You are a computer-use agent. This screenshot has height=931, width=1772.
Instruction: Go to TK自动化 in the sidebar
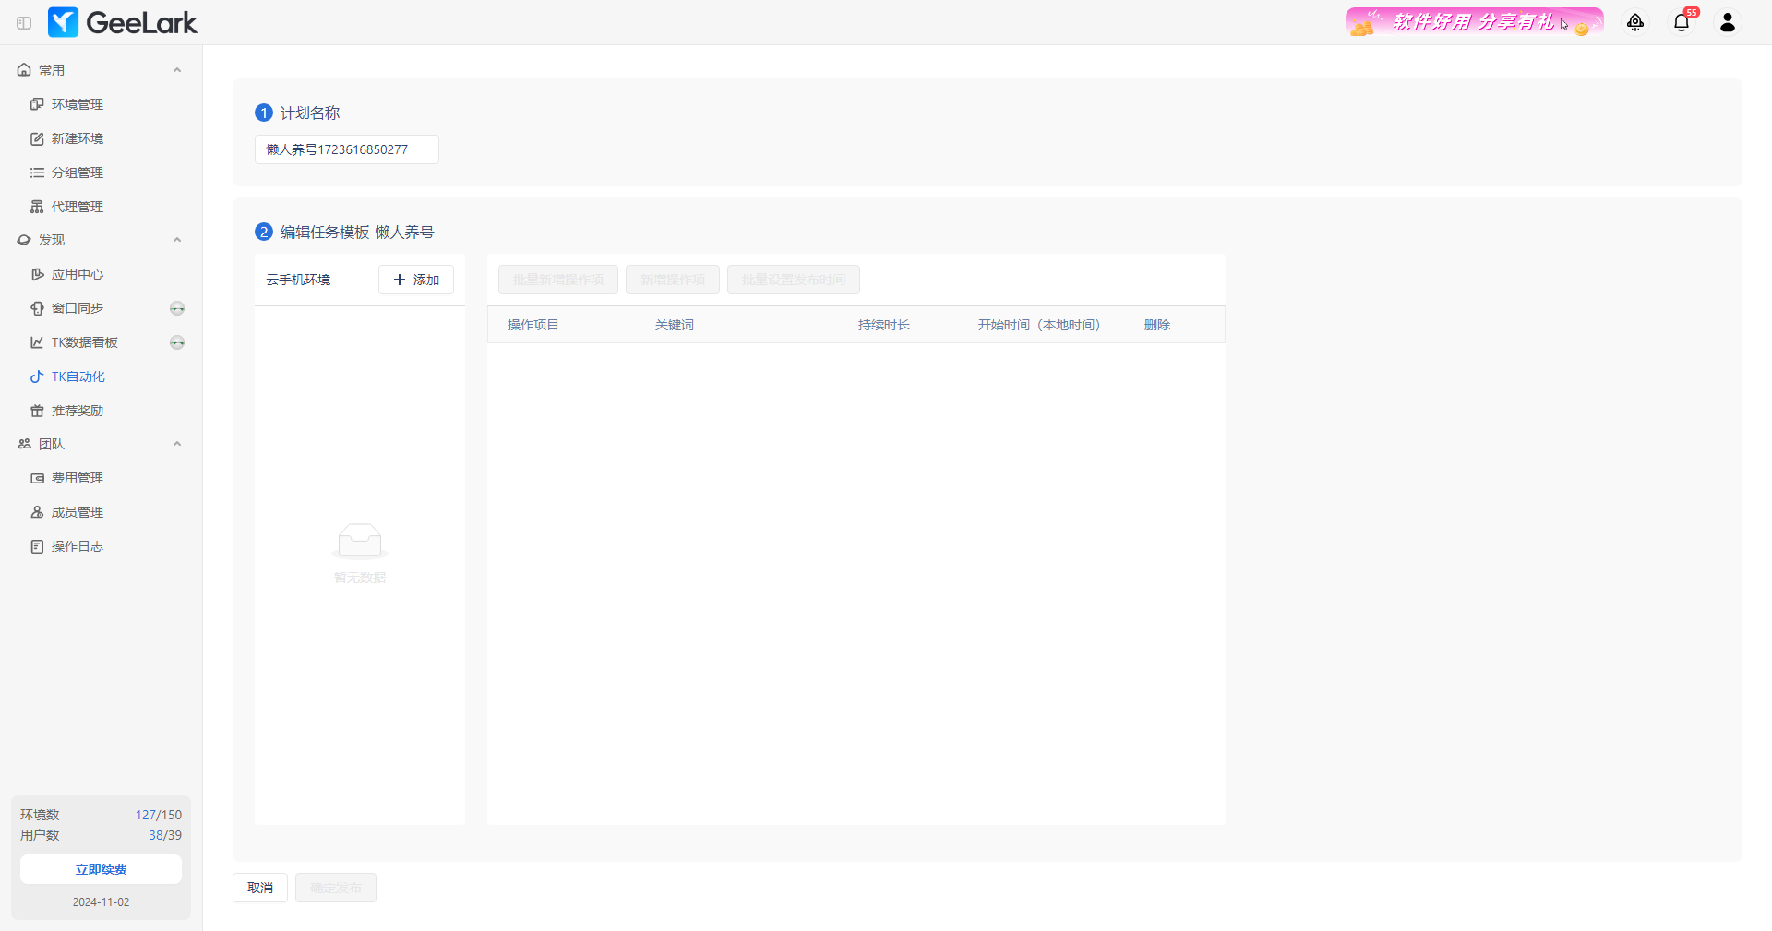tap(78, 376)
